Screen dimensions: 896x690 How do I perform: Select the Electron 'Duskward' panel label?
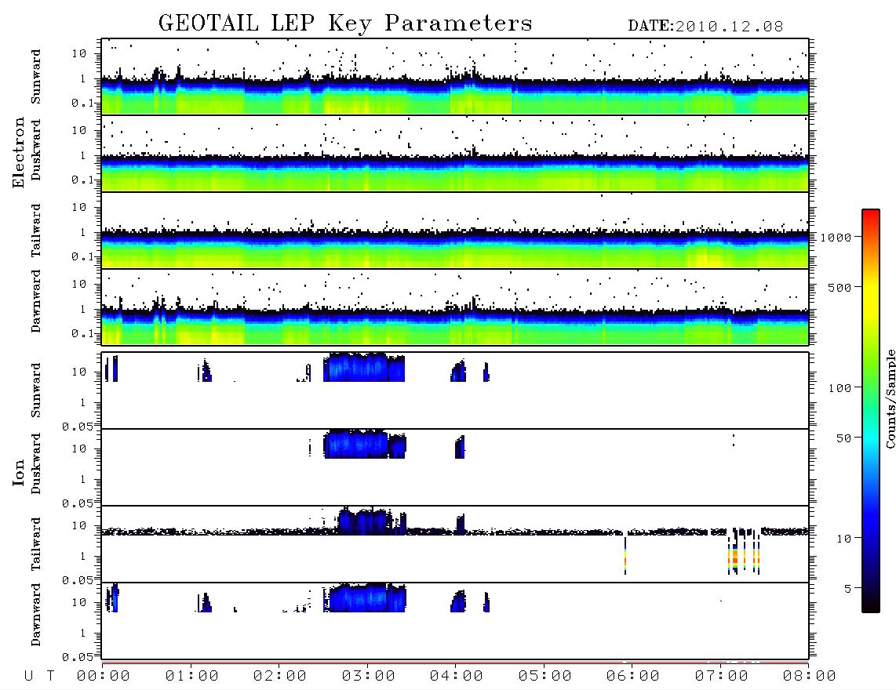click(36, 151)
